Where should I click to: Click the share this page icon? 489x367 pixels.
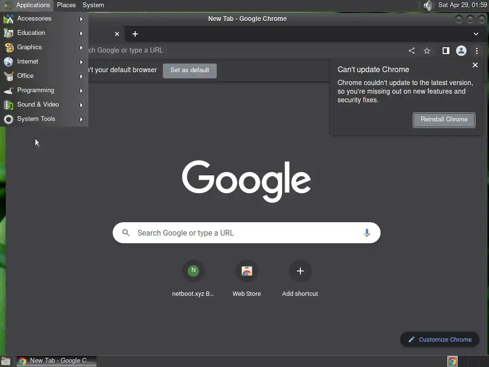pos(412,51)
